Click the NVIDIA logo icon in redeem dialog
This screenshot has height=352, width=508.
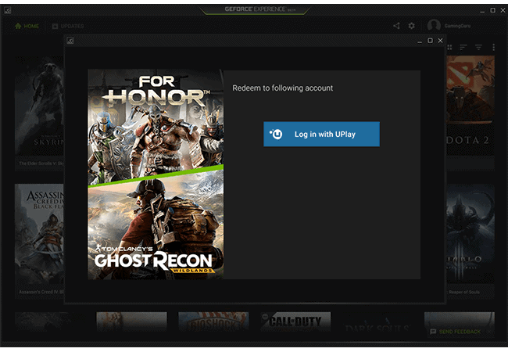[x=70, y=41]
